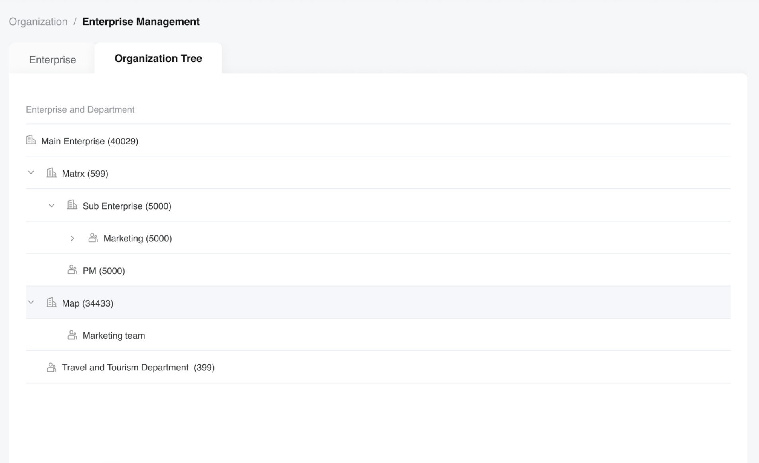This screenshot has height=463, width=759.
Task: Click the Enterprise and Department column header
Action: 80,109
